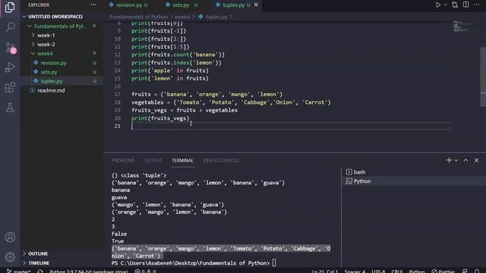This screenshot has width=486, height=273.
Task: Expand the TIMELINE section
Action: [x=62, y=263]
